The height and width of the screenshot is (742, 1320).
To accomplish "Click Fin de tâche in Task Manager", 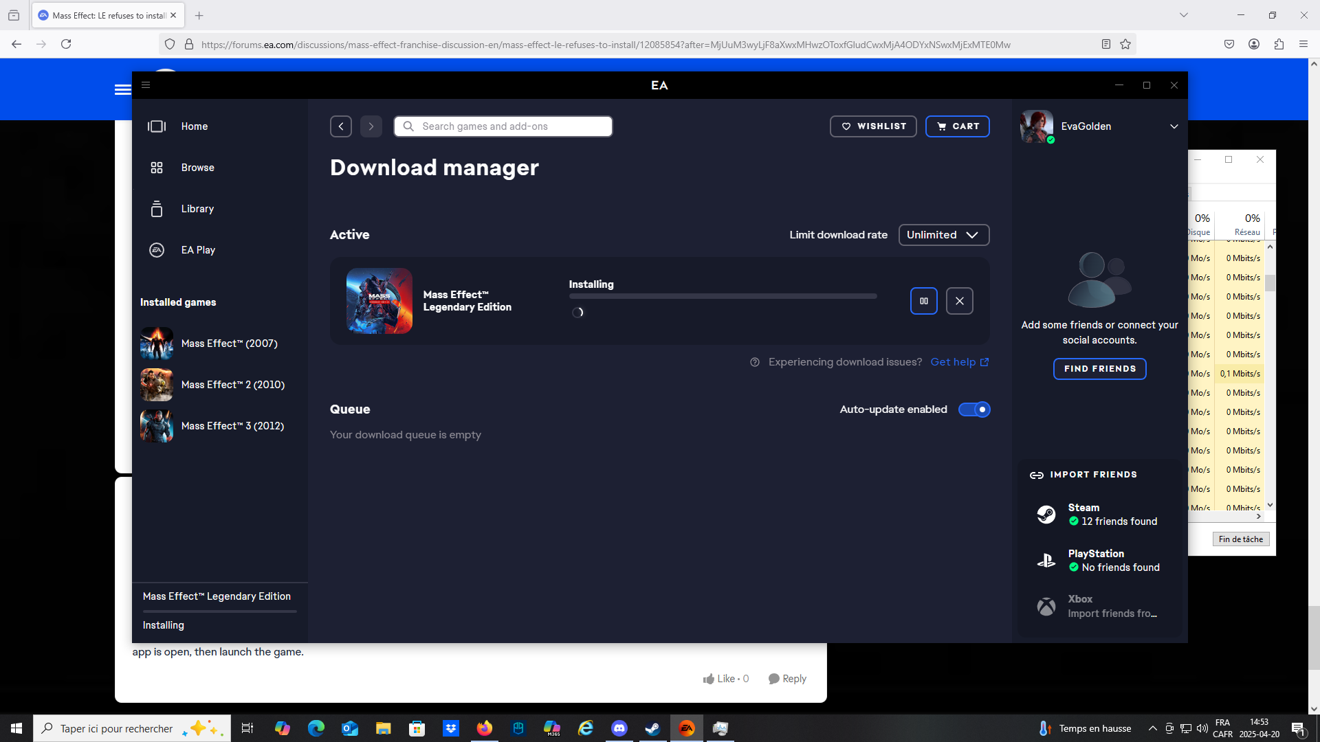I will [1241, 539].
